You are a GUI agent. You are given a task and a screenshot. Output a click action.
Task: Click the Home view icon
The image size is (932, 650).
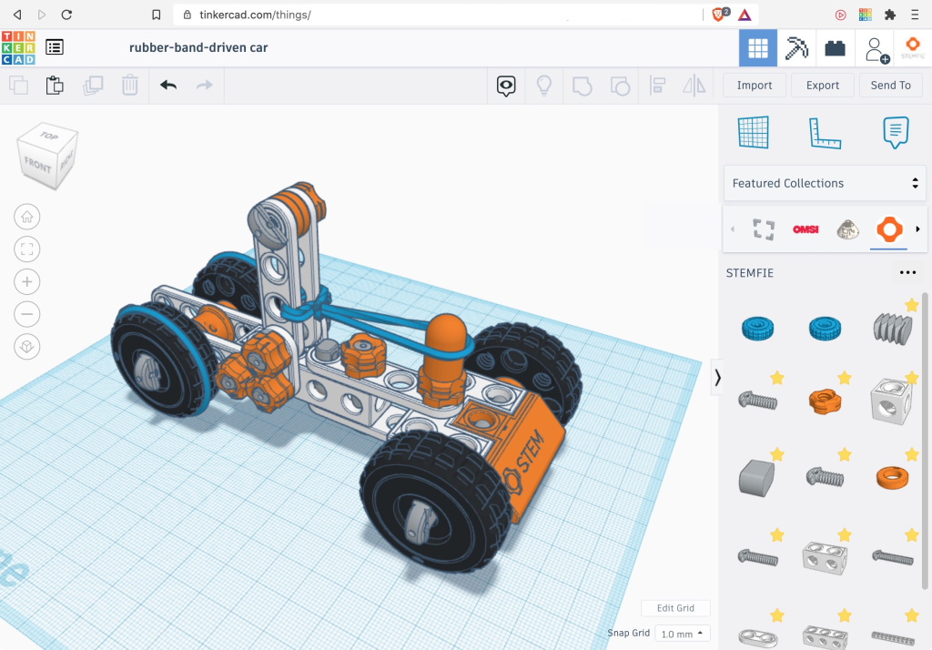click(27, 217)
